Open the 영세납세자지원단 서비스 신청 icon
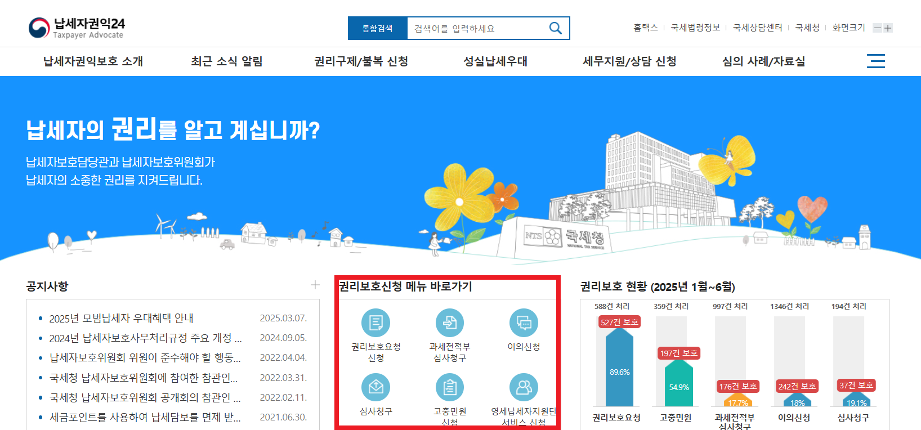 coord(524,387)
